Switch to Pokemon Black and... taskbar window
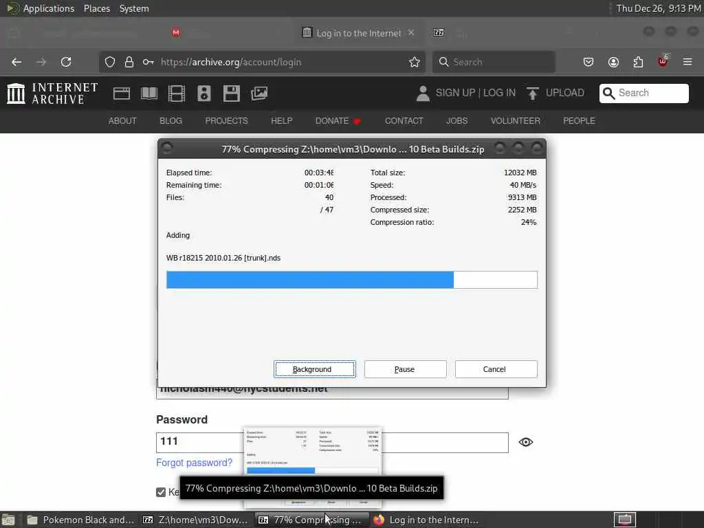The height and width of the screenshot is (528, 704). pos(81,520)
